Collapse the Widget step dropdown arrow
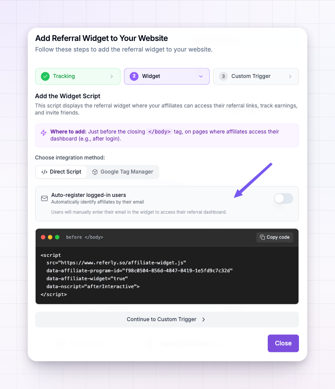 click(x=201, y=76)
